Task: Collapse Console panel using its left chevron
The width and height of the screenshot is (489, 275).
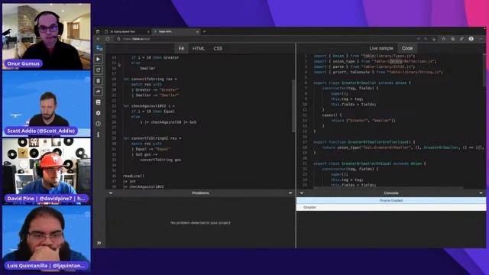Action: (x=302, y=193)
